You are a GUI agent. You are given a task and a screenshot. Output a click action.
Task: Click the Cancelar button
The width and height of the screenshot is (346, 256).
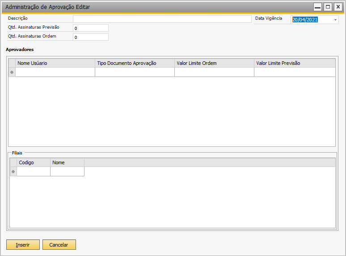point(59,244)
